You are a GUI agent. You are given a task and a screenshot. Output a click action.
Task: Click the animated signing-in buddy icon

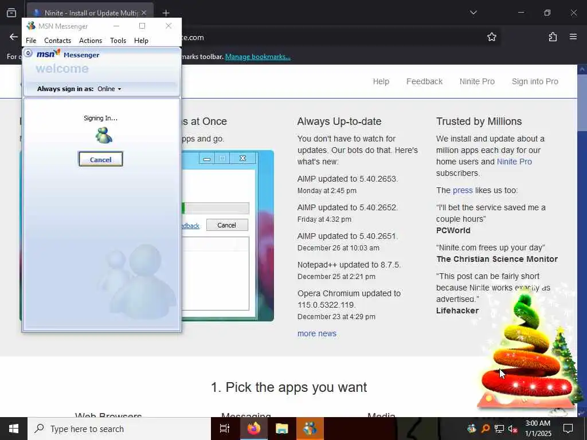tap(104, 135)
